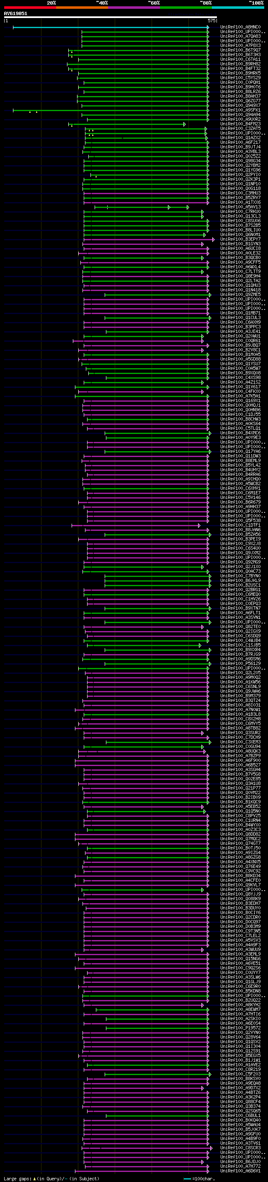Click the green ~80% identity legend bar
This screenshot has height=1182, width=268.
[186, 8]
